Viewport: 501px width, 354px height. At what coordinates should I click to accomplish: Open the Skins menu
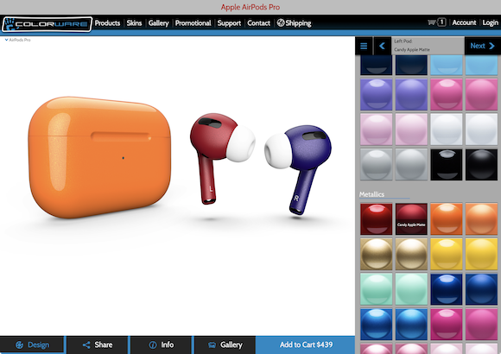(x=134, y=23)
